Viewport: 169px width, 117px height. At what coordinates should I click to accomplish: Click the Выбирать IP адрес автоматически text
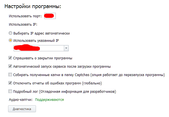click(41, 33)
